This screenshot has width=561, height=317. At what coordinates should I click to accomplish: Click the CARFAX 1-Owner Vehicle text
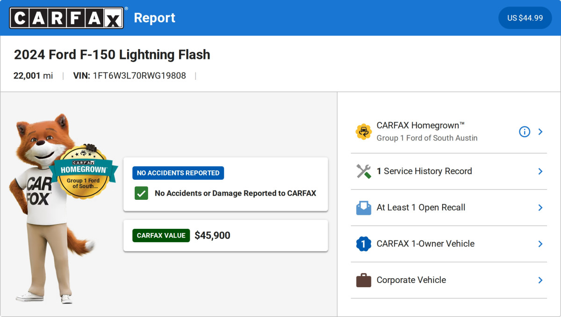tap(425, 244)
